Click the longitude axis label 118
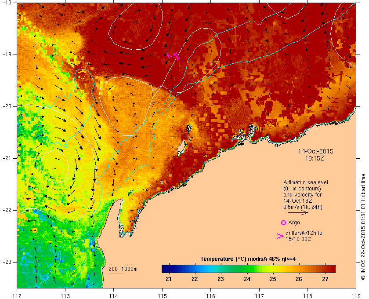This screenshot has height=299, width=369. [307, 296]
